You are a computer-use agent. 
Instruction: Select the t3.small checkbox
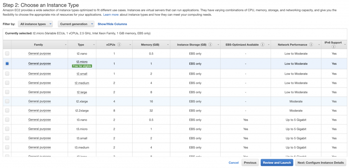tap(7, 138)
